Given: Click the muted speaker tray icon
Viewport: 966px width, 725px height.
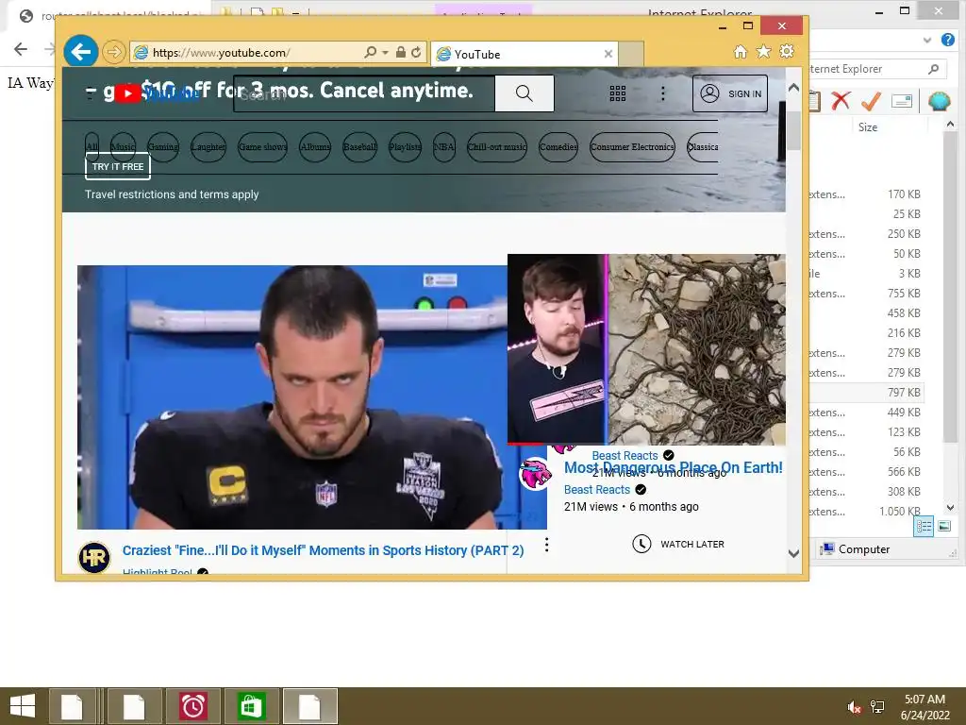Looking at the screenshot, I should click(854, 707).
